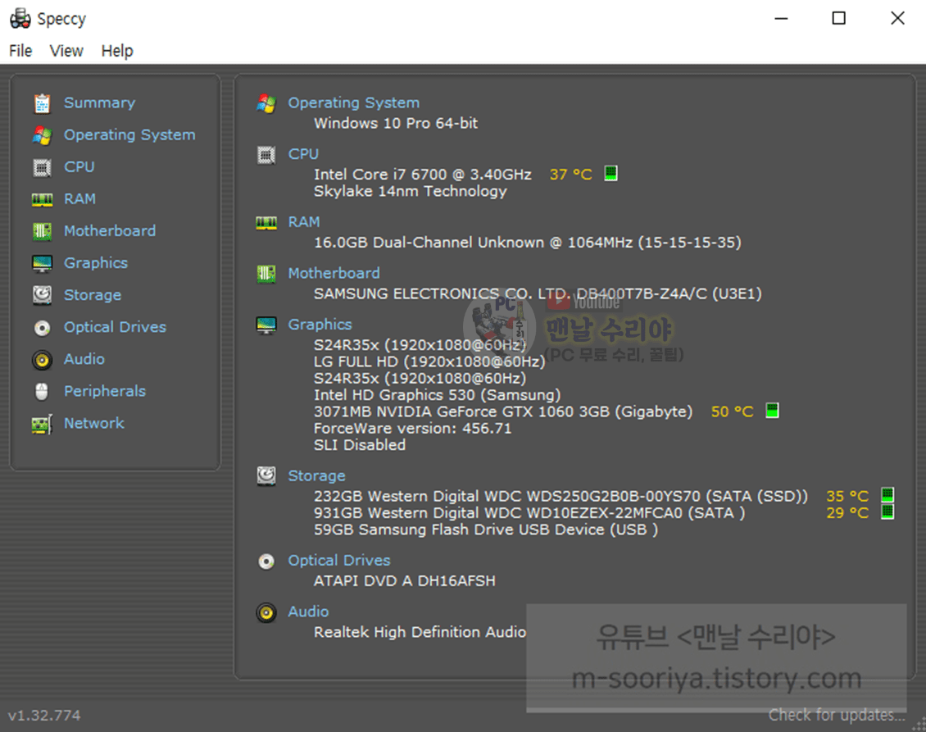
Task: Minimize the Speccy window
Action: click(x=781, y=18)
